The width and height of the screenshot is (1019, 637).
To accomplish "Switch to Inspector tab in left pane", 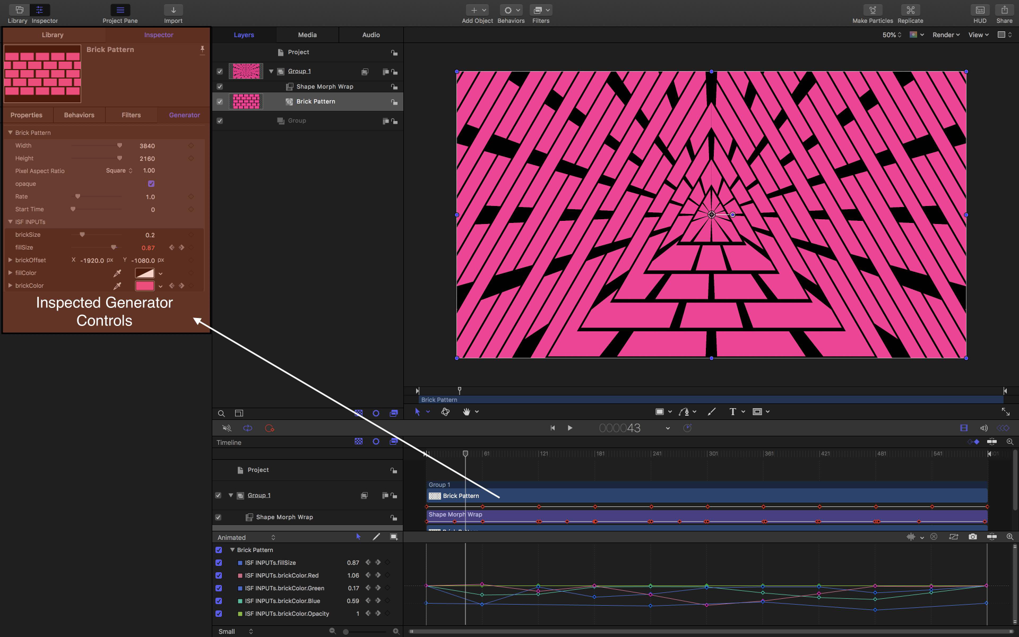I will pyautogui.click(x=159, y=35).
